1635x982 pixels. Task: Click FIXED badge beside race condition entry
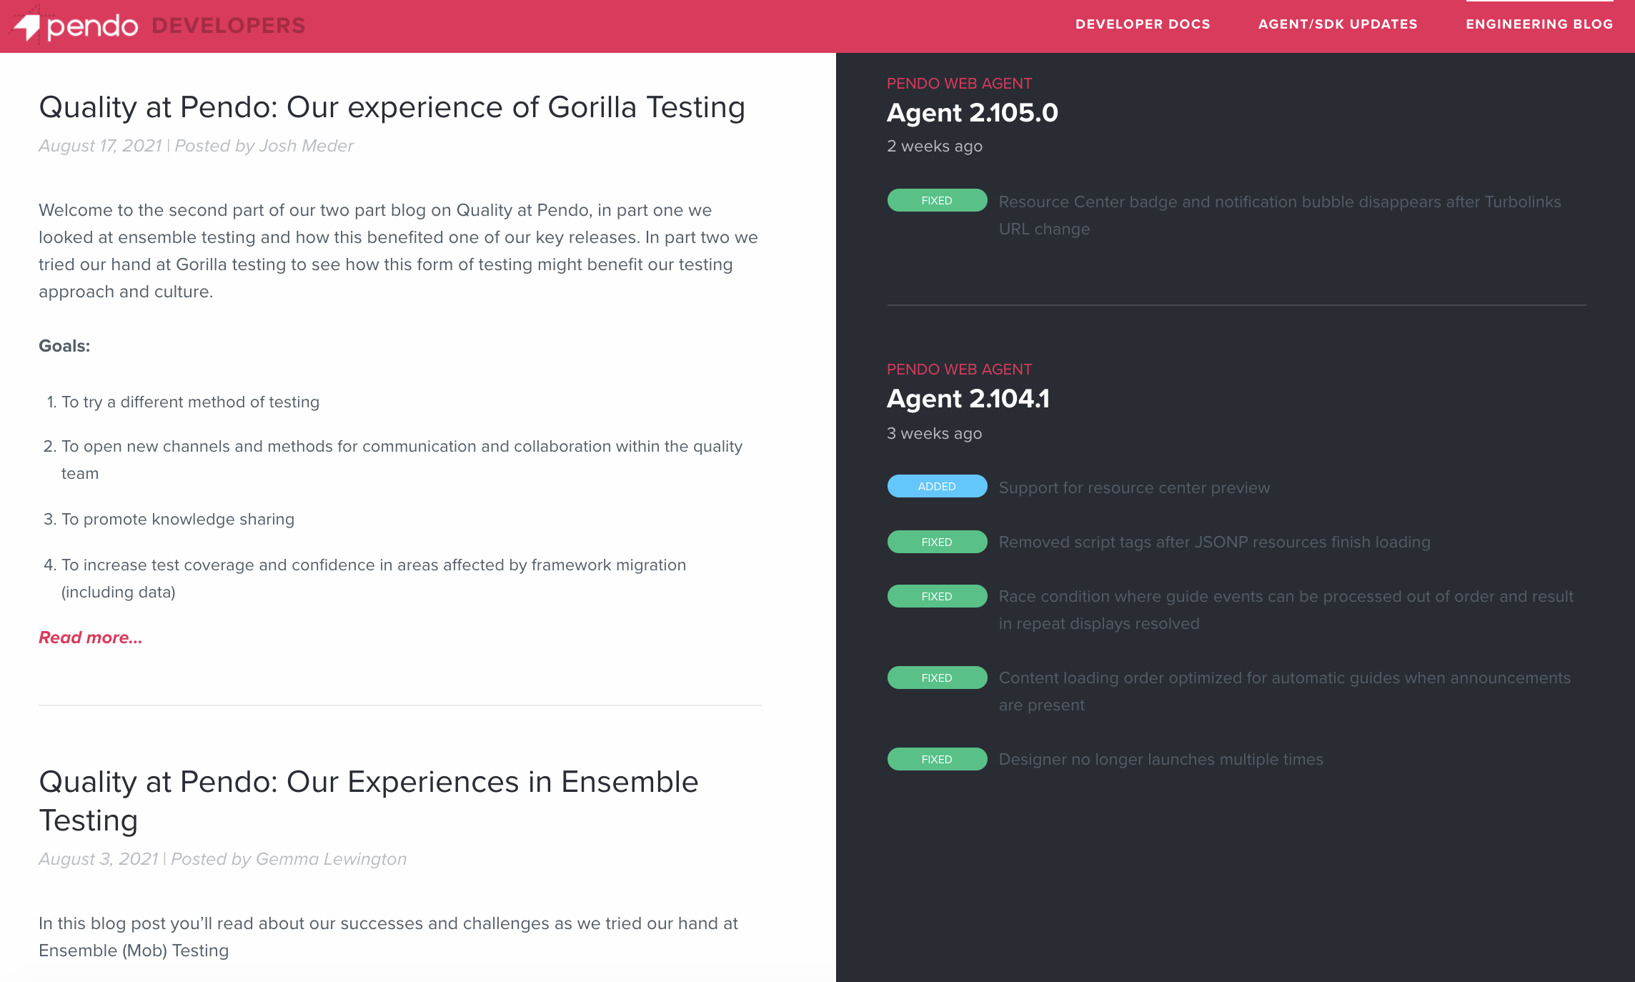(937, 597)
